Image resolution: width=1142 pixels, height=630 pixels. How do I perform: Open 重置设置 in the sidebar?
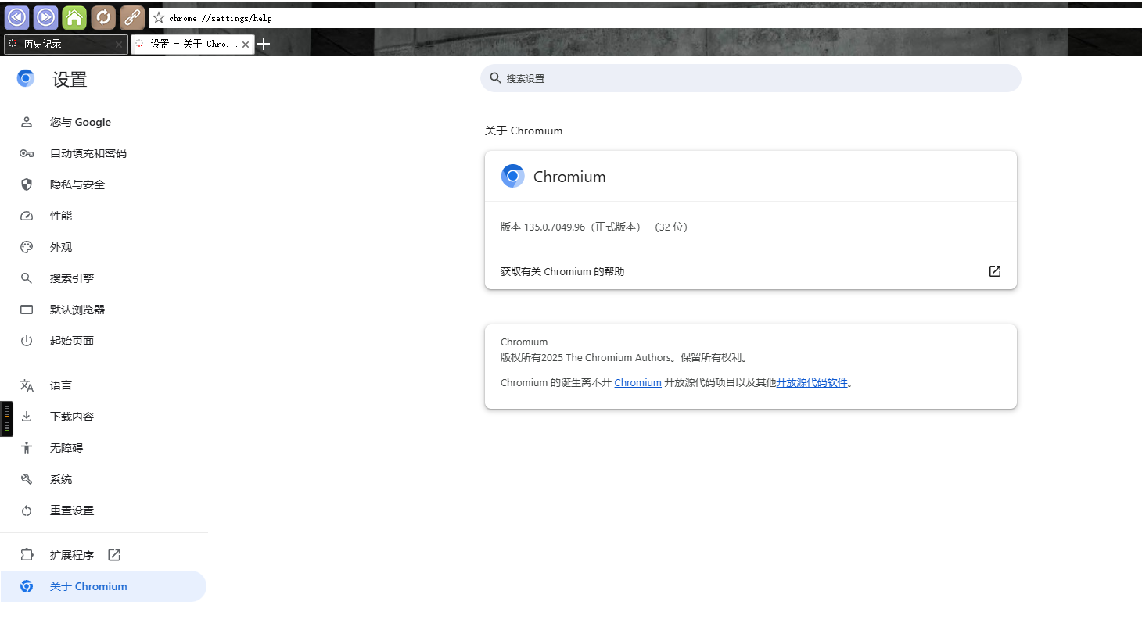[103, 510]
